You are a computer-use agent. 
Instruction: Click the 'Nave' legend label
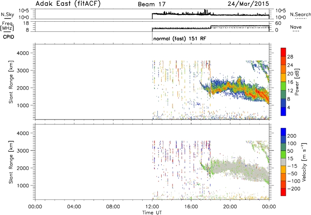pyautogui.click(x=295, y=27)
